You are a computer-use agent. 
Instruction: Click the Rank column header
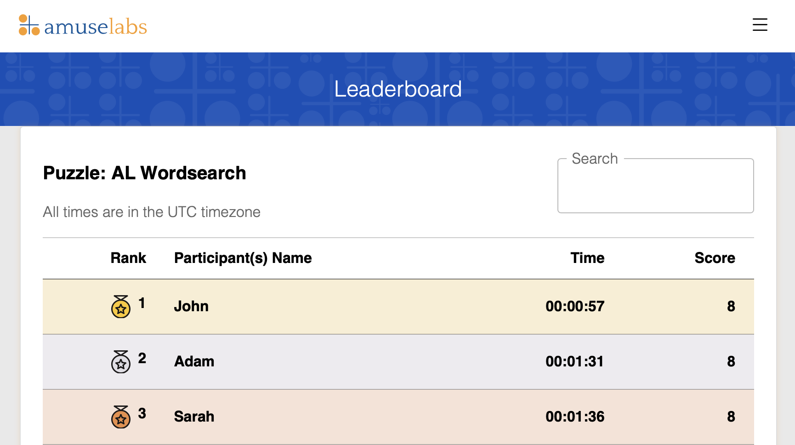click(x=128, y=258)
